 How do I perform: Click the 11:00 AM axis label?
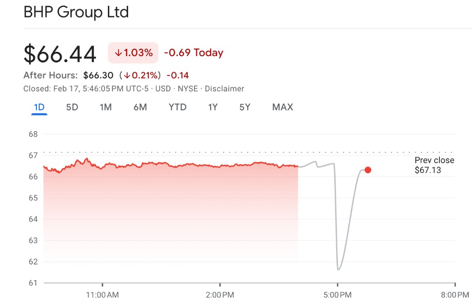click(102, 294)
